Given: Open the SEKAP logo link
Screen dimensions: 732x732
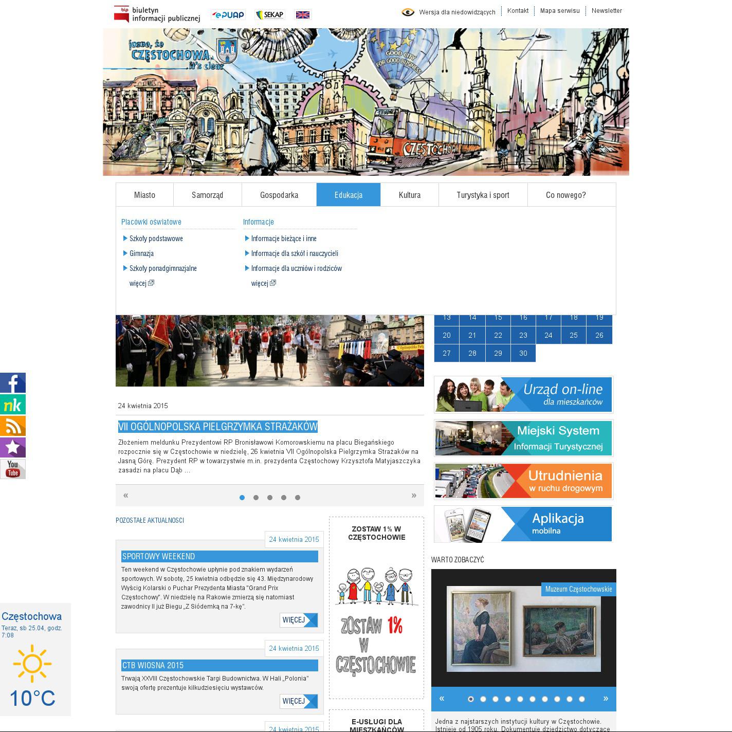Looking at the screenshot, I should (270, 15).
